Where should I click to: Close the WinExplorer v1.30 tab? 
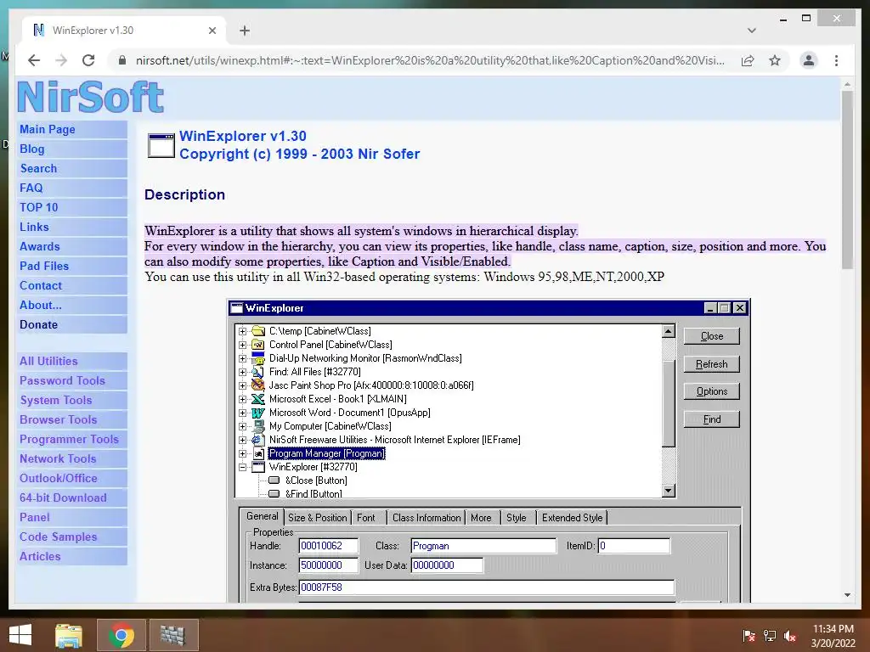pos(212,31)
